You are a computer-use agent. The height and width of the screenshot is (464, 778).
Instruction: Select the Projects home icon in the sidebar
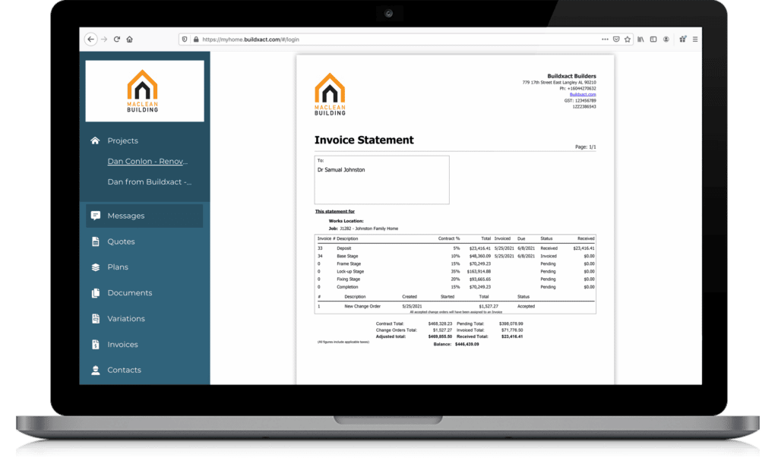tap(95, 140)
